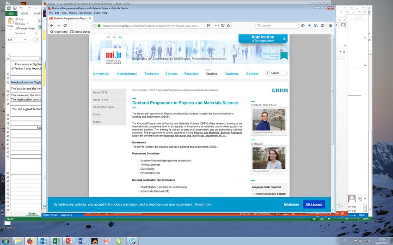Open Firefox reader view icon in address bar
Image resolution: width=393 pixels, height=245 pixels.
[209, 25]
